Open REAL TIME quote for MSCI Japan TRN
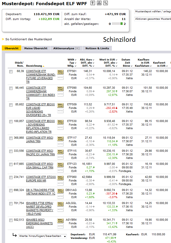 pos(60,139)
